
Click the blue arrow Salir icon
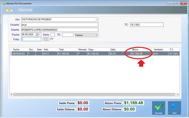175,107
